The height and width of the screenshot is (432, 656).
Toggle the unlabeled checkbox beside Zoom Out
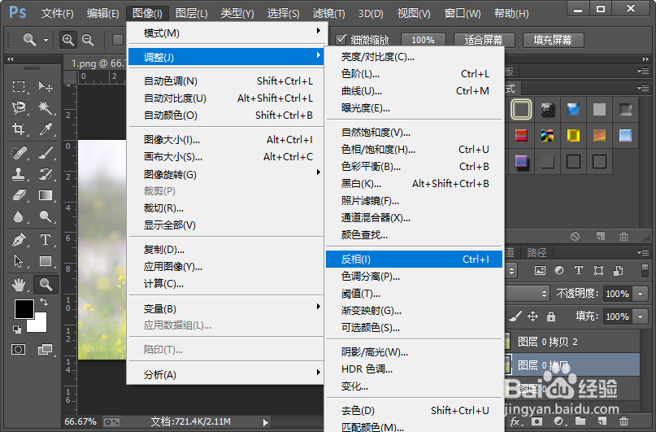[x=118, y=40]
